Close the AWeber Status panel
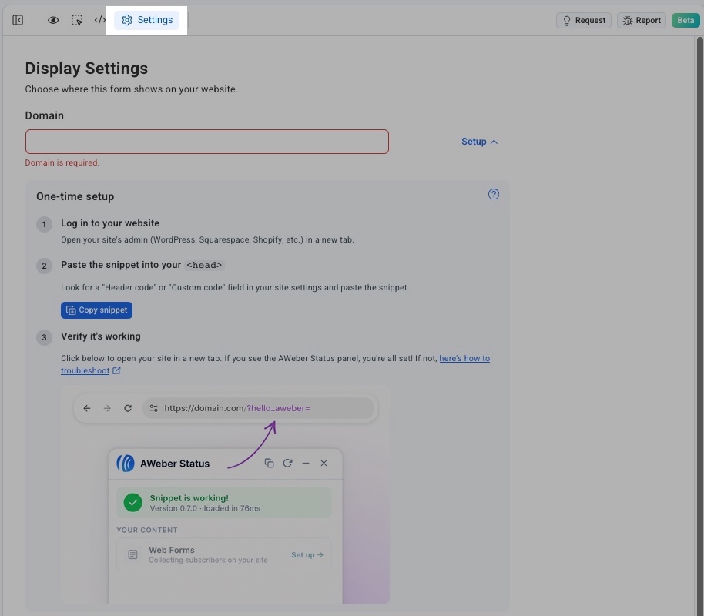The image size is (704, 616). (324, 463)
